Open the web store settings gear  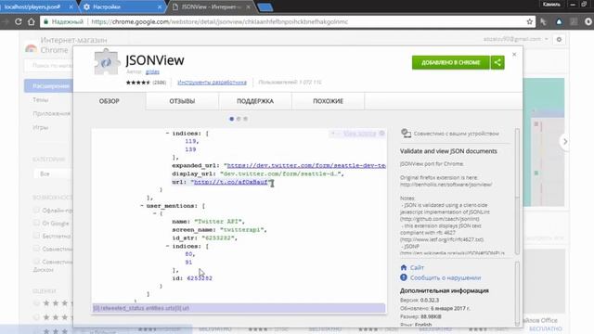click(x=559, y=39)
